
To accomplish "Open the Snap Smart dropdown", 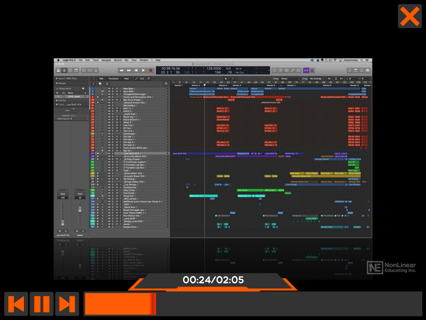I will pos(290,79).
